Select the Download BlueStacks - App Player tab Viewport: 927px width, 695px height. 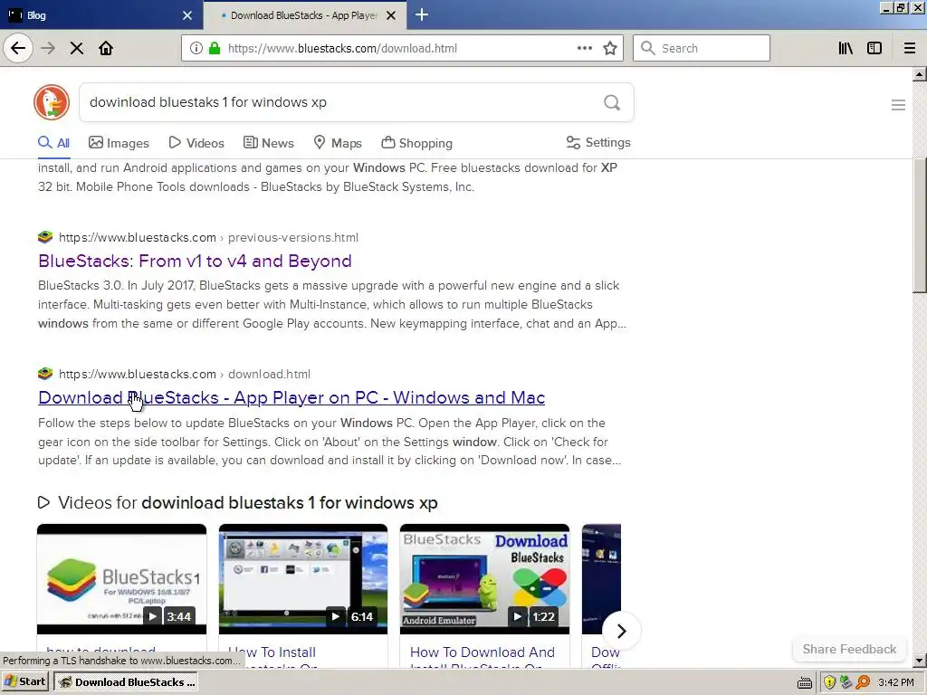tap(304, 15)
